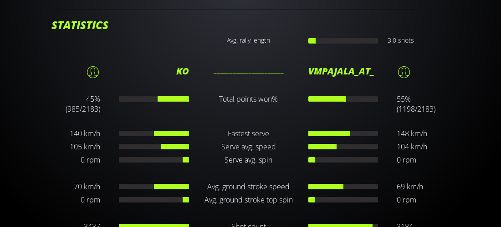Click the Avg. rally length bar

coord(343,41)
